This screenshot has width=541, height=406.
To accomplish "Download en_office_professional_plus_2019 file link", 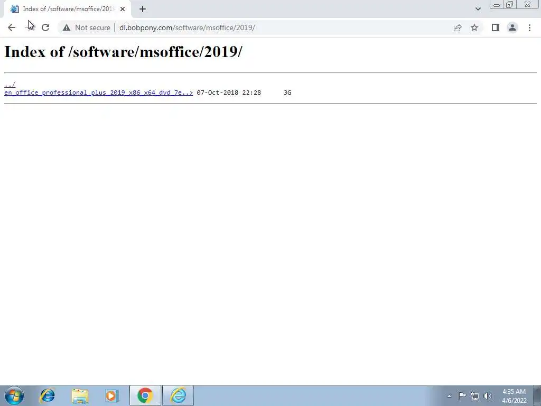I will tap(98, 93).
